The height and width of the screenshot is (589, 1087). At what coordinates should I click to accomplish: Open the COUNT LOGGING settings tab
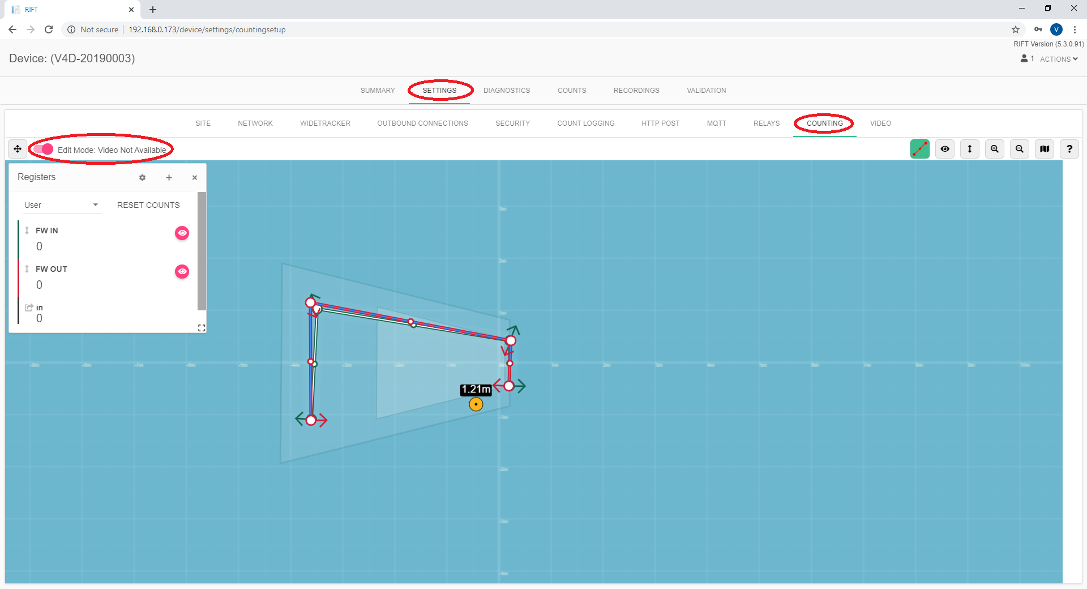click(585, 123)
